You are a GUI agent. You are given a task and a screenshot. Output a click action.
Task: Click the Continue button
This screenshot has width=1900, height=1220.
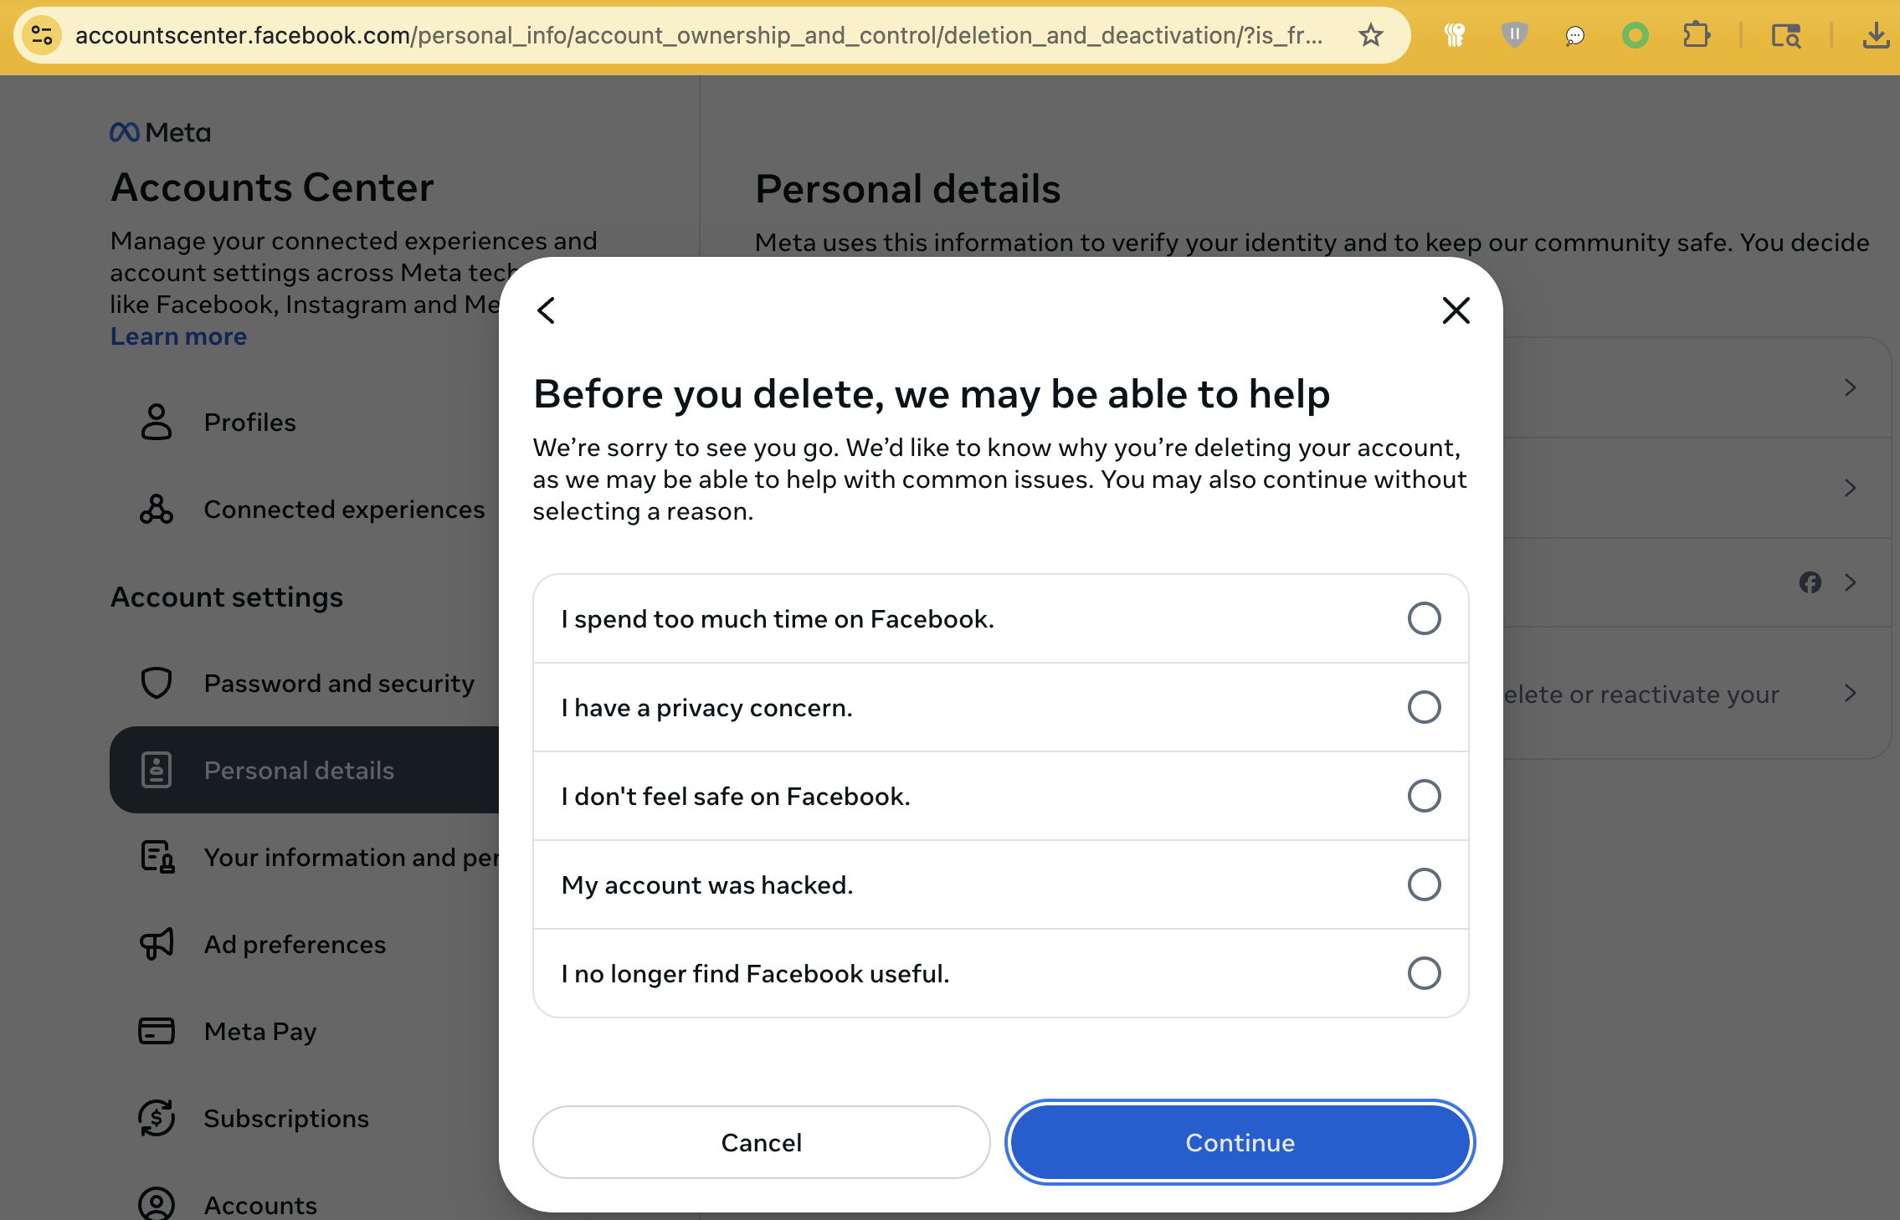(1240, 1142)
